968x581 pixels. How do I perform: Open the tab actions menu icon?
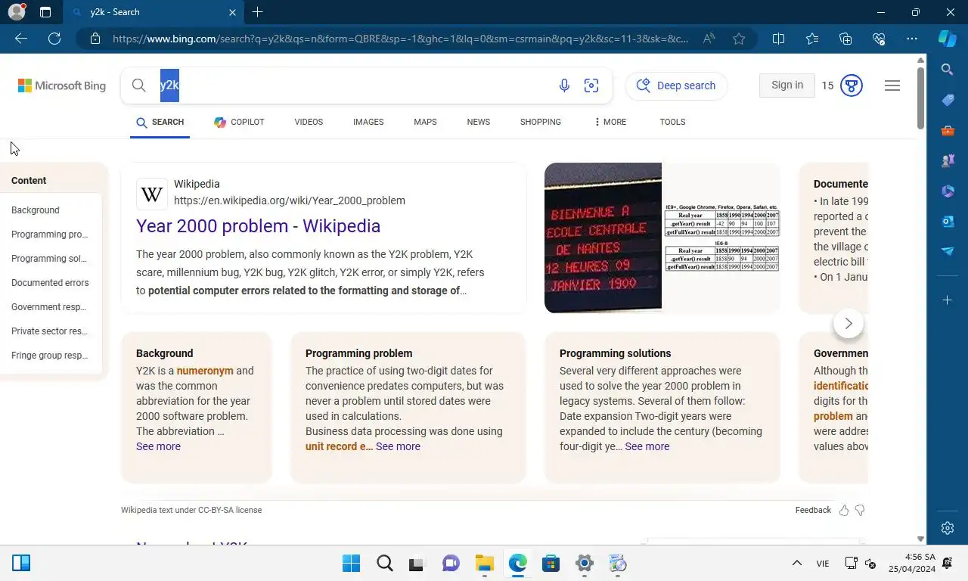45,12
